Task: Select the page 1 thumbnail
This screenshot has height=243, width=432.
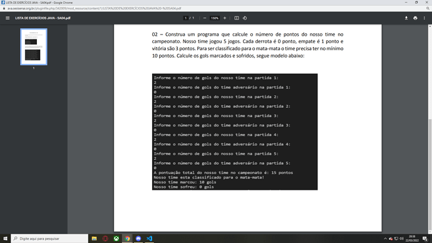Action: click(x=34, y=46)
